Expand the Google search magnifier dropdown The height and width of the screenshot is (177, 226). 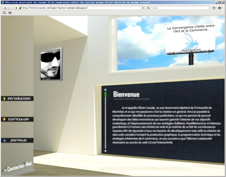(149, 8)
